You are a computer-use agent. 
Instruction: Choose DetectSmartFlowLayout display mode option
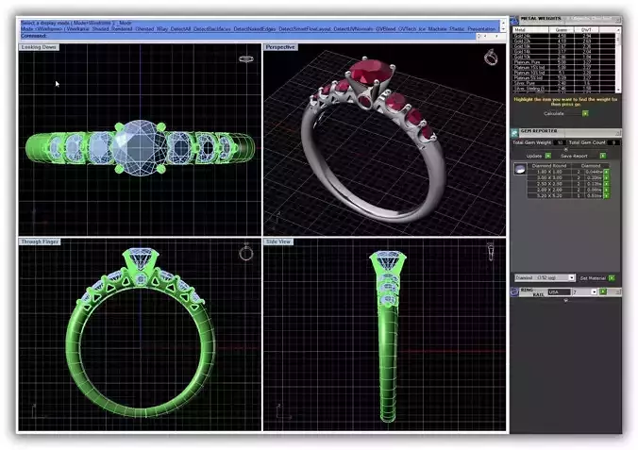click(305, 29)
